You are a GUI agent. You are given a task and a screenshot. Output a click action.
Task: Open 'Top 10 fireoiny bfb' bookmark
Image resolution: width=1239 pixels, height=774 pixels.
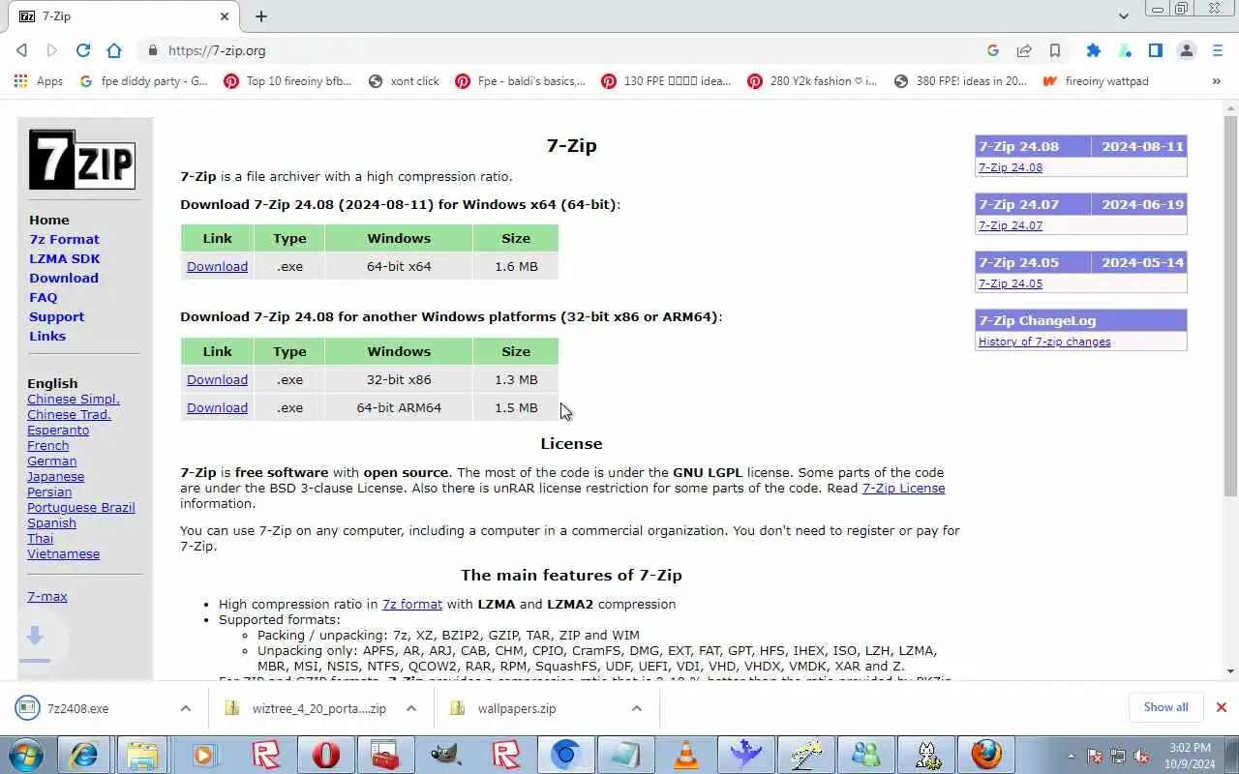pyautogui.click(x=287, y=81)
